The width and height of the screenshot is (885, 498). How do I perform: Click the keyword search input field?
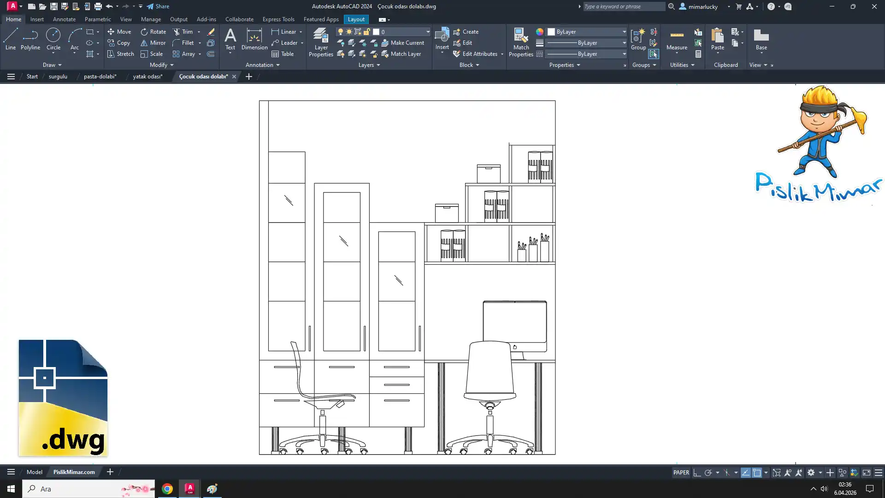pyautogui.click(x=624, y=6)
